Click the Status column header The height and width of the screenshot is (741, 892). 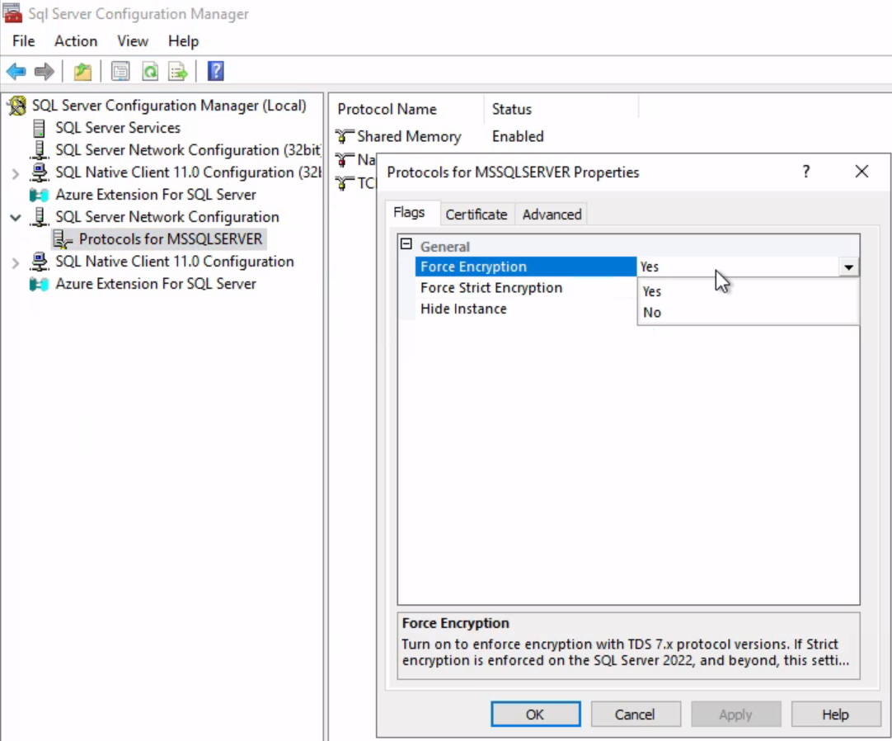[561, 109]
